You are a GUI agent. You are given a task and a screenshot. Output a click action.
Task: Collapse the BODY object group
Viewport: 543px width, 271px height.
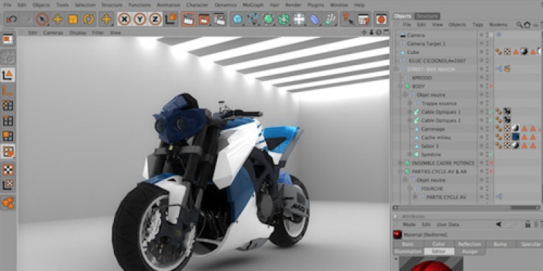click(401, 86)
